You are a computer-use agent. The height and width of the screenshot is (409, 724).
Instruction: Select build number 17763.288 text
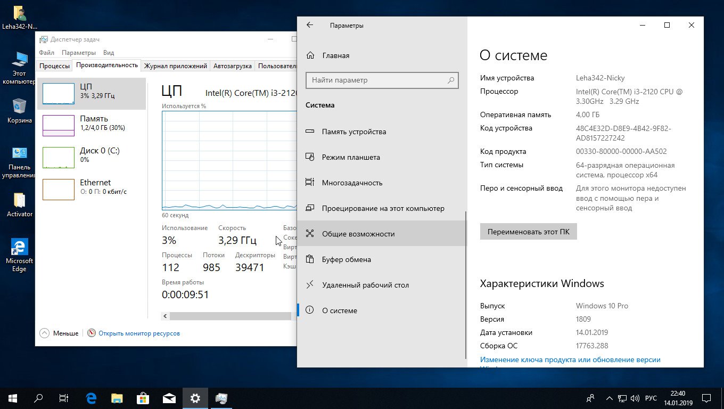592,346
